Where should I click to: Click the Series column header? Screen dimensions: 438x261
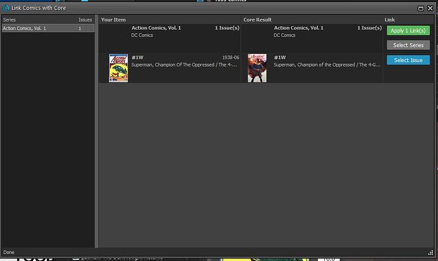[9, 20]
